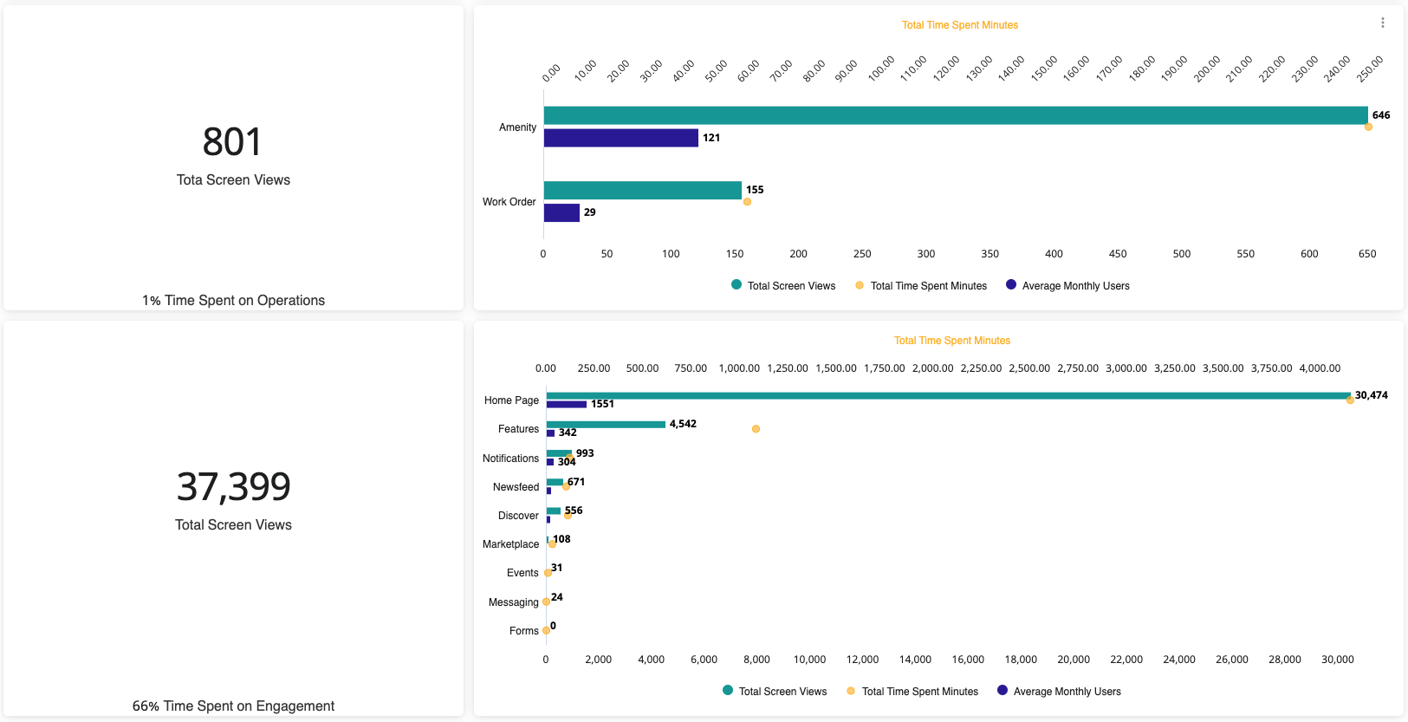1408x722 pixels.
Task: Click the Work Order purple bar labeled 29
Action: (x=561, y=212)
